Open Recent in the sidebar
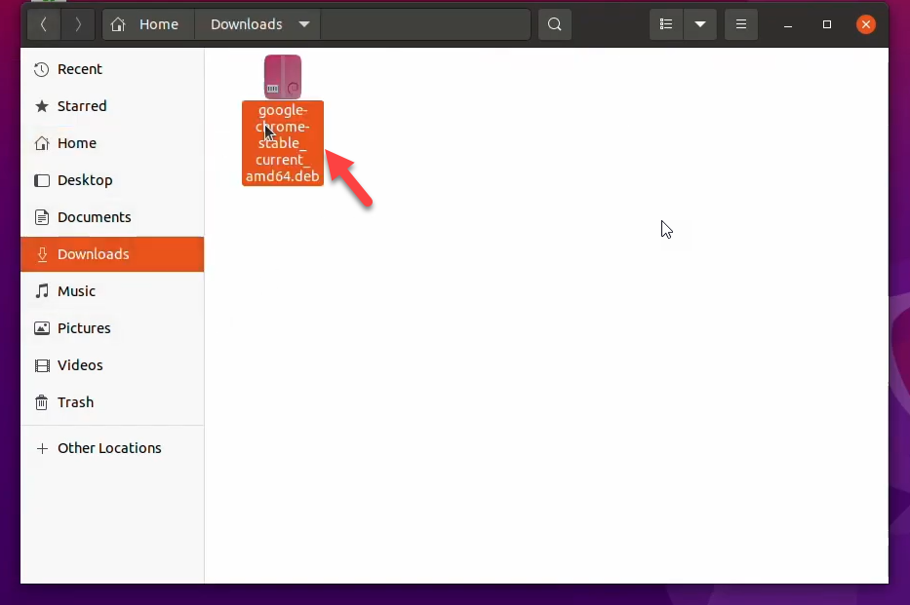This screenshot has height=605, width=910. [x=80, y=69]
